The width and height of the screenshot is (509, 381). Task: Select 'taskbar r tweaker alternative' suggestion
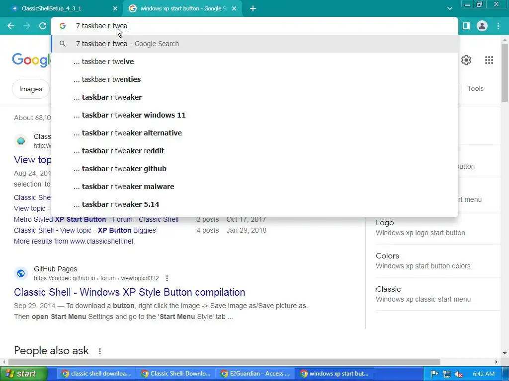[254, 133]
